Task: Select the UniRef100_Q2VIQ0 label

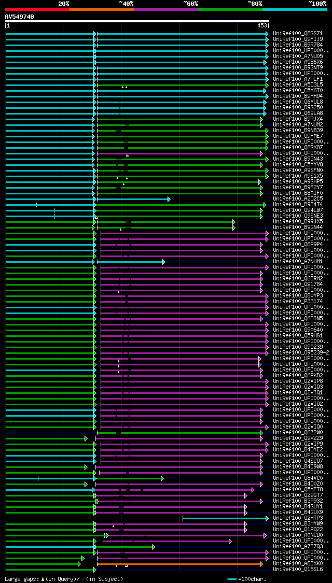Action: point(298,427)
